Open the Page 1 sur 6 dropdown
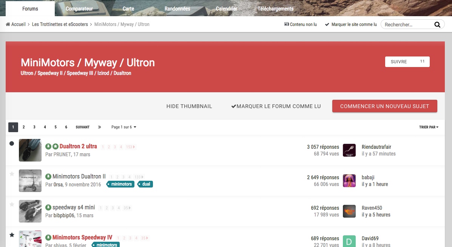The image size is (452, 247). 123,127
